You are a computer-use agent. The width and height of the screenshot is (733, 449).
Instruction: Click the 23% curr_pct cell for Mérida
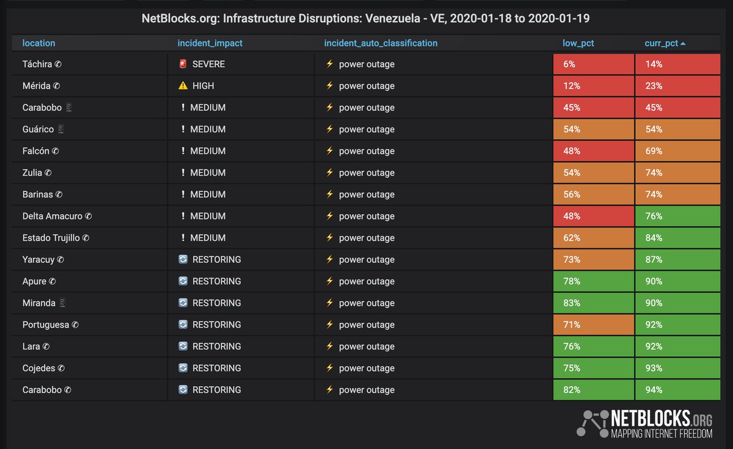(678, 86)
